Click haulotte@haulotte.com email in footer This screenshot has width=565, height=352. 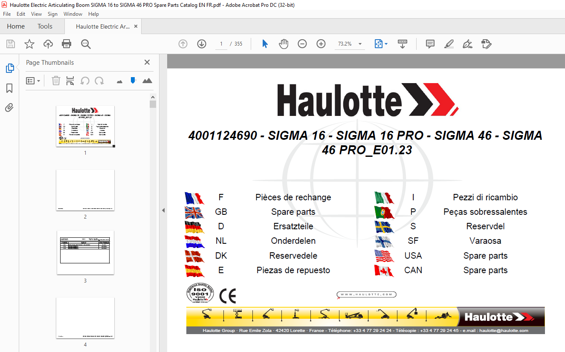click(x=504, y=331)
